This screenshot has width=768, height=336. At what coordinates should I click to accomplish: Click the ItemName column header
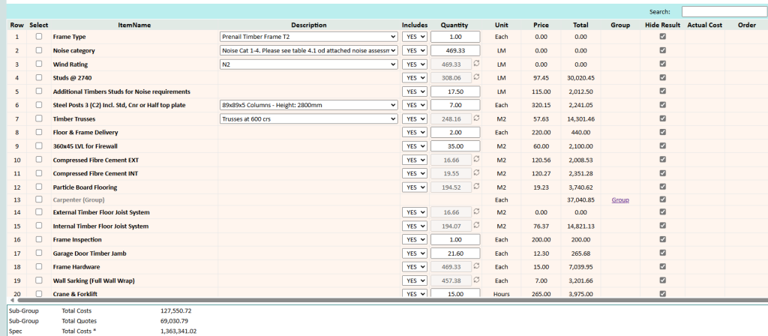(135, 25)
